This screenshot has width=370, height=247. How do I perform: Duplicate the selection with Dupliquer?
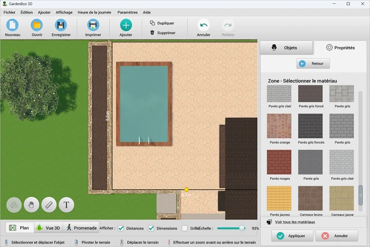(163, 23)
